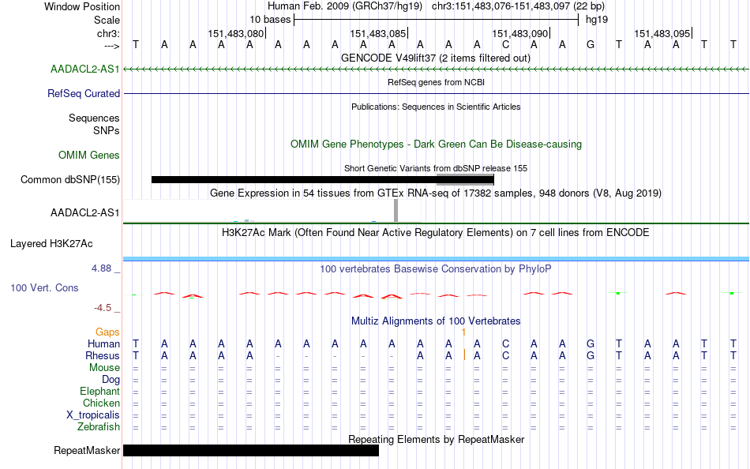Click 100 vertebrates Basewise Conservation title
Image resolution: width=750 pixels, height=469 pixels.
pos(436,269)
